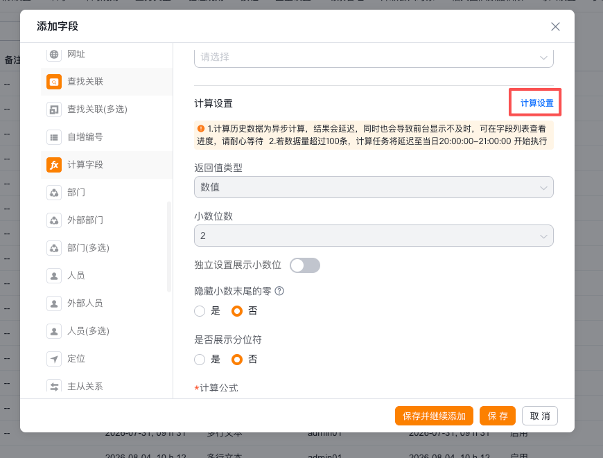
Task: Click the help icon beside 隐藏小数末尾的零
Action: coord(279,291)
